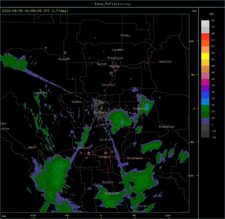
Task: Click the Stettler city label
Action: 165,62
